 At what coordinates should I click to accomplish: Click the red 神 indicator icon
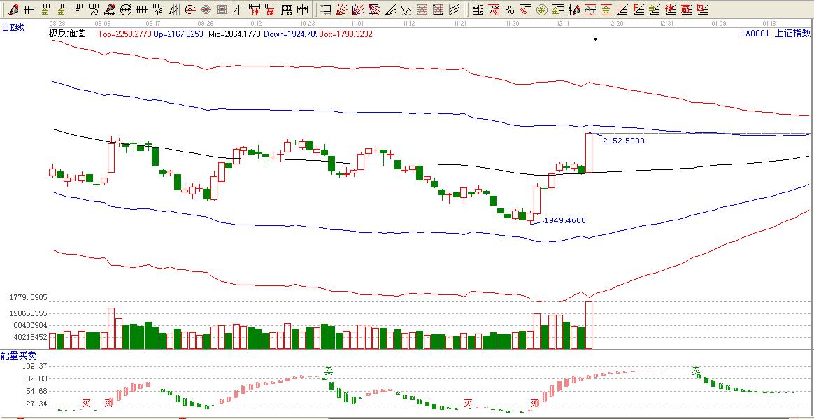point(254,10)
